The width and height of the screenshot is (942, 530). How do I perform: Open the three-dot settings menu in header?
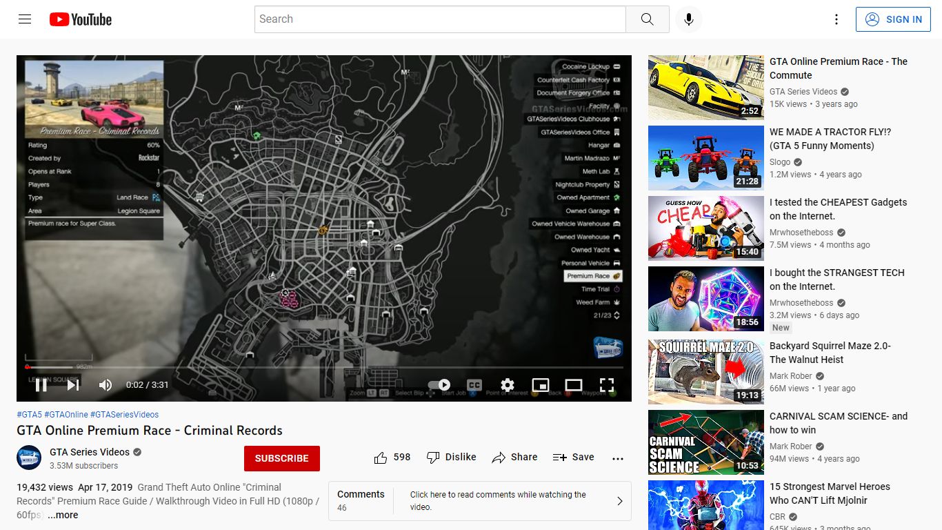(836, 19)
